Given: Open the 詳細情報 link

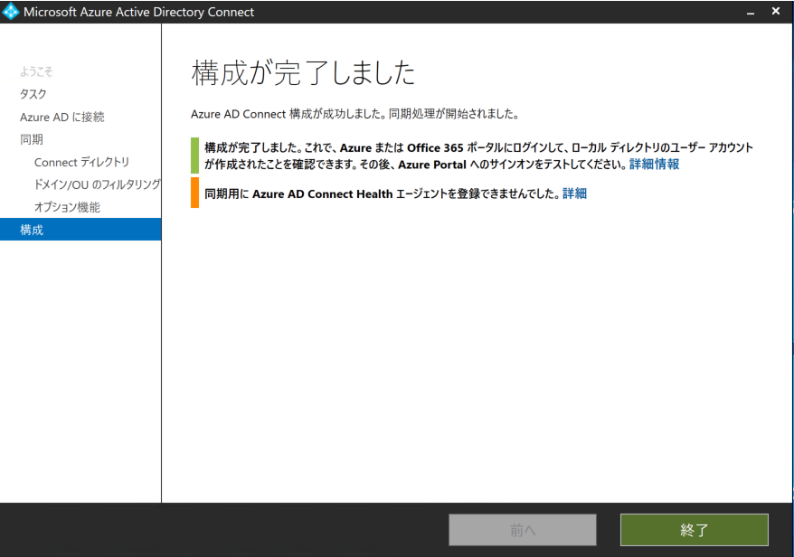Looking at the screenshot, I should 654,164.
